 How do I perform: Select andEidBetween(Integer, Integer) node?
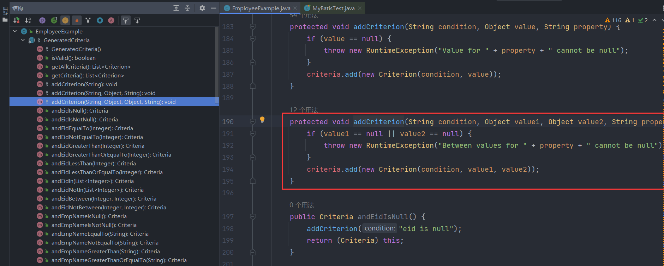pos(104,198)
